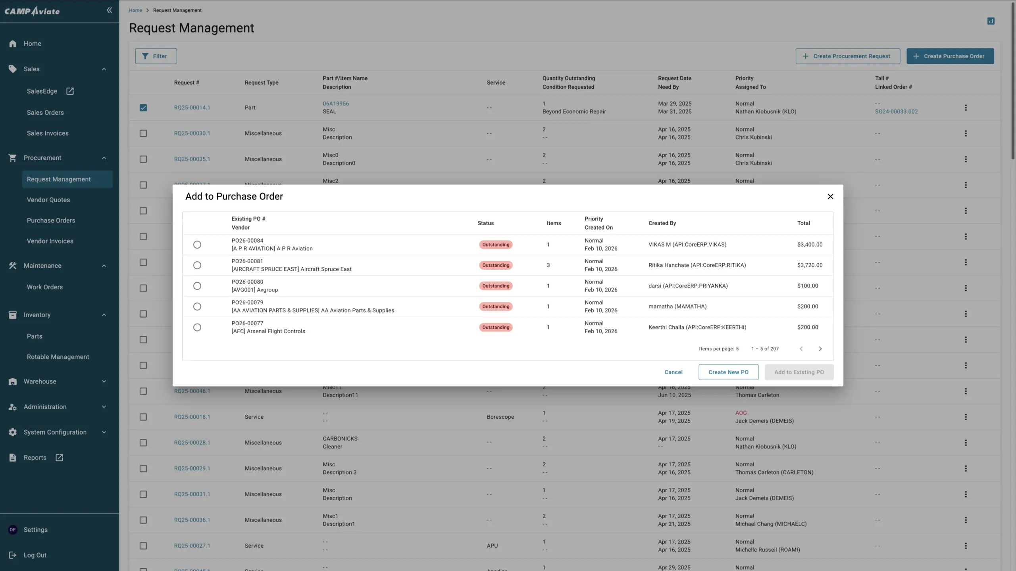Click the Home house icon in sidebar
1016x571 pixels.
[13, 44]
